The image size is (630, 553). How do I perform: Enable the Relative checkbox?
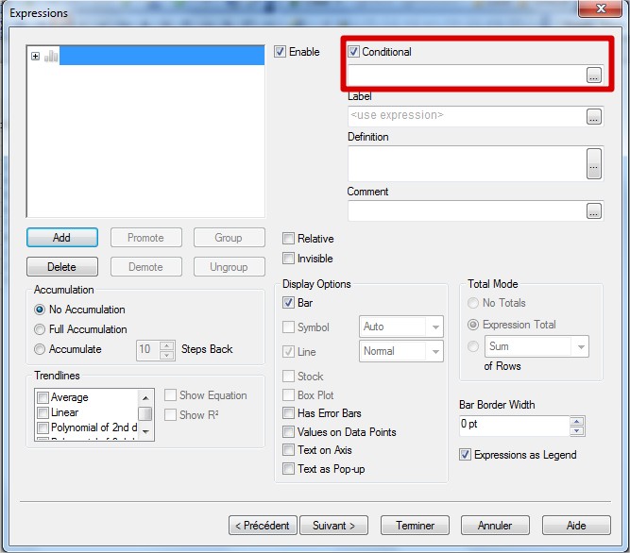click(288, 238)
